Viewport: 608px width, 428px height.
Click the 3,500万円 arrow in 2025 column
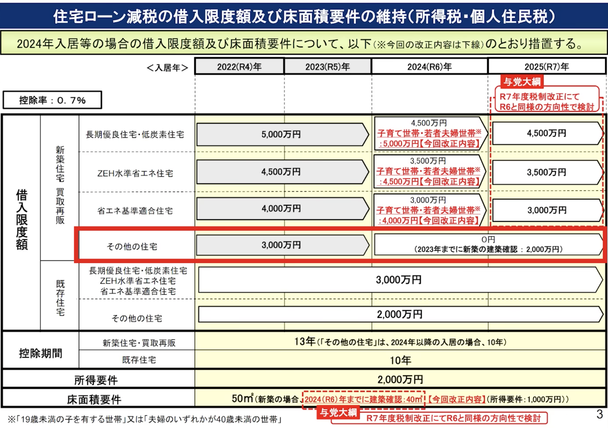point(547,172)
